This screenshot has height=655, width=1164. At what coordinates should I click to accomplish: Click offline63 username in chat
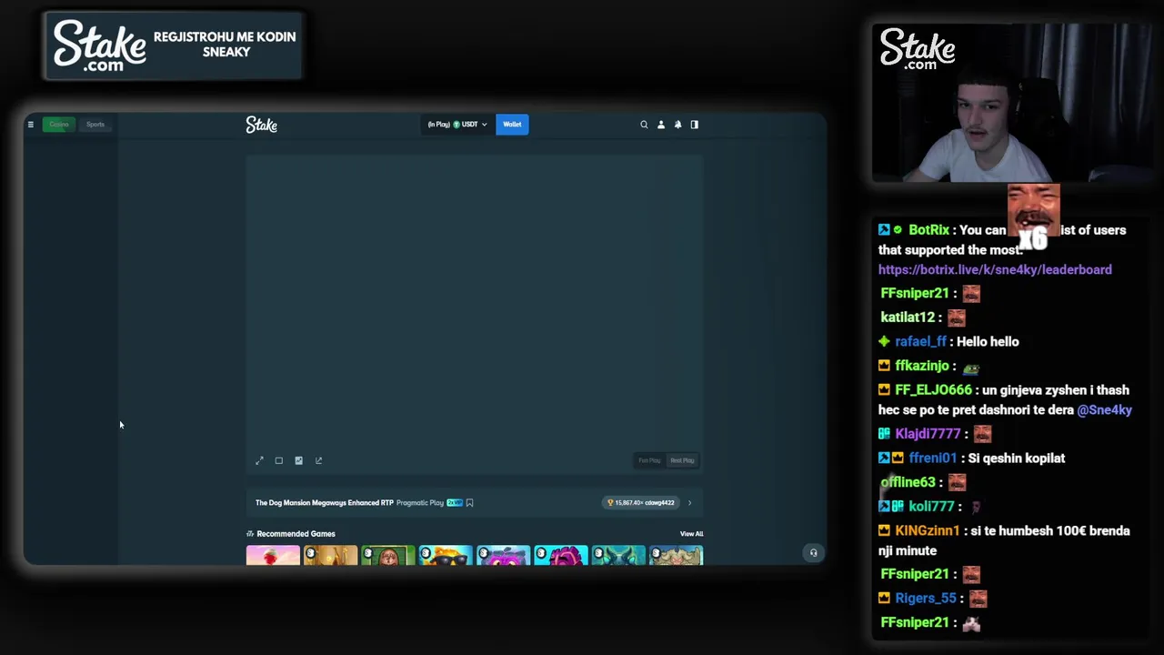pyautogui.click(x=908, y=482)
